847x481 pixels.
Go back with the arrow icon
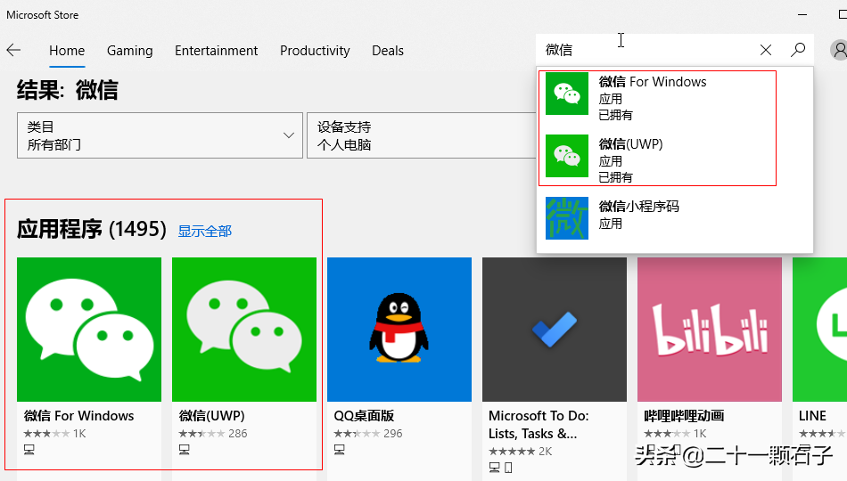pos(13,50)
